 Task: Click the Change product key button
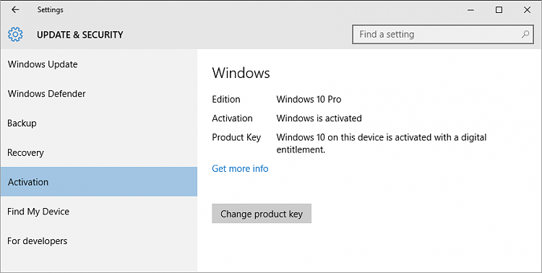262,214
